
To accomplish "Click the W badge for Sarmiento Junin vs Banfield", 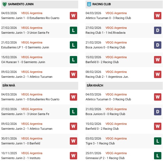I will point(73,141).
